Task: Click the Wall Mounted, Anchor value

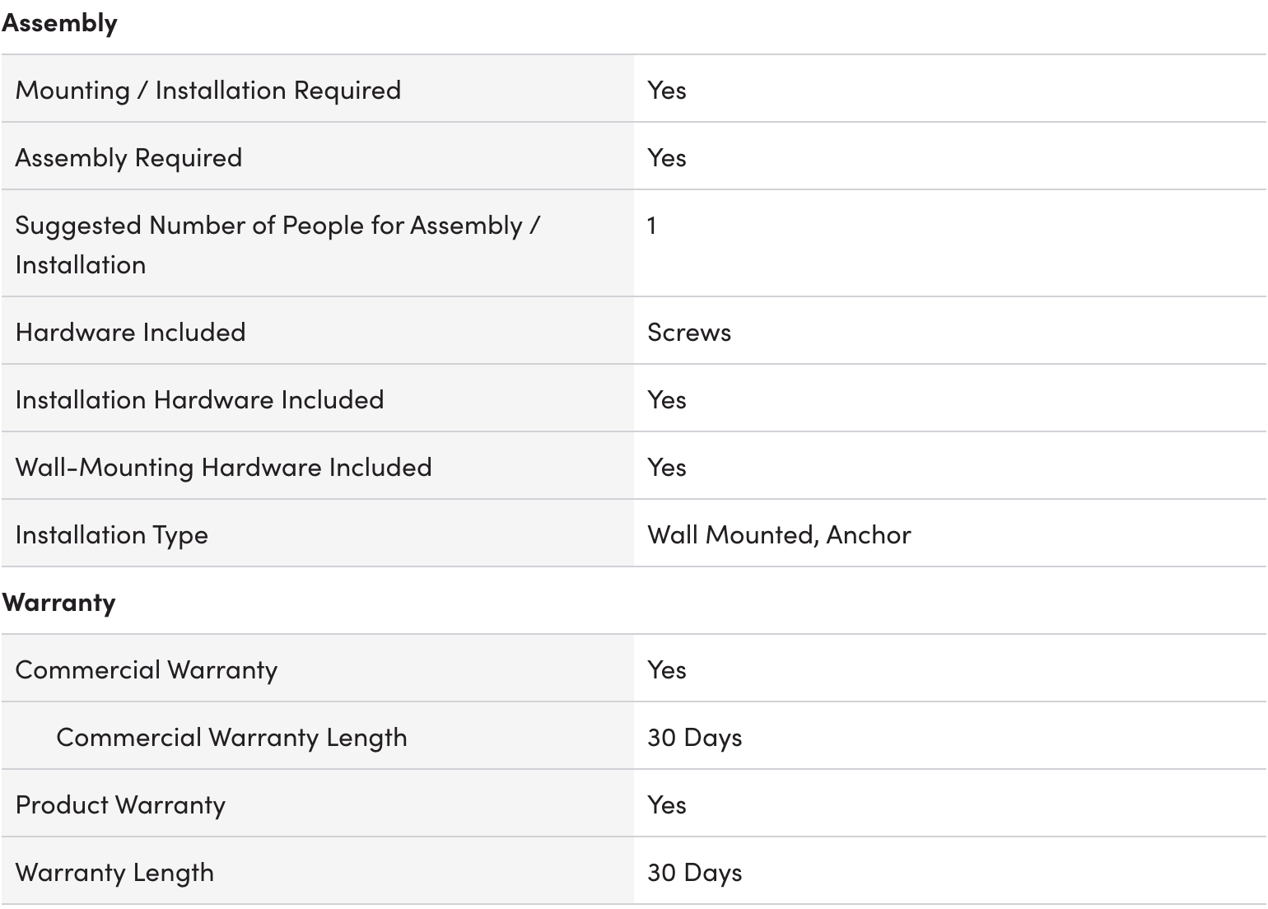Action: pos(780,535)
